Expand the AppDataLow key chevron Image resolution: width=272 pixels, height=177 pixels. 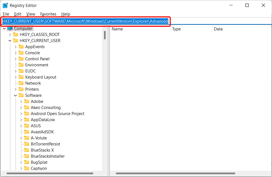pyautogui.click(x=21, y=120)
